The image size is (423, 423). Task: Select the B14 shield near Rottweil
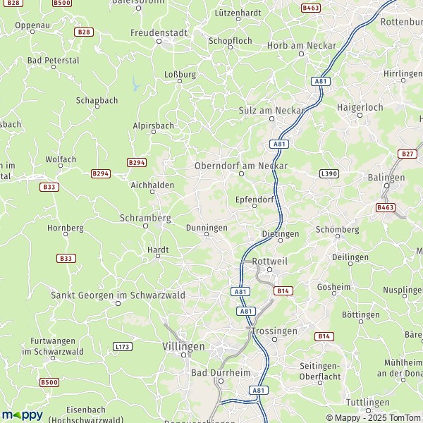click(283, 290)
